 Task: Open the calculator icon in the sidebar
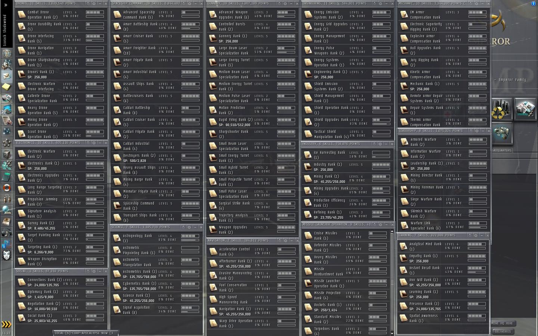6,176
